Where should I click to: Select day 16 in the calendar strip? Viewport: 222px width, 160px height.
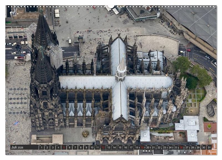pos(125,147)
